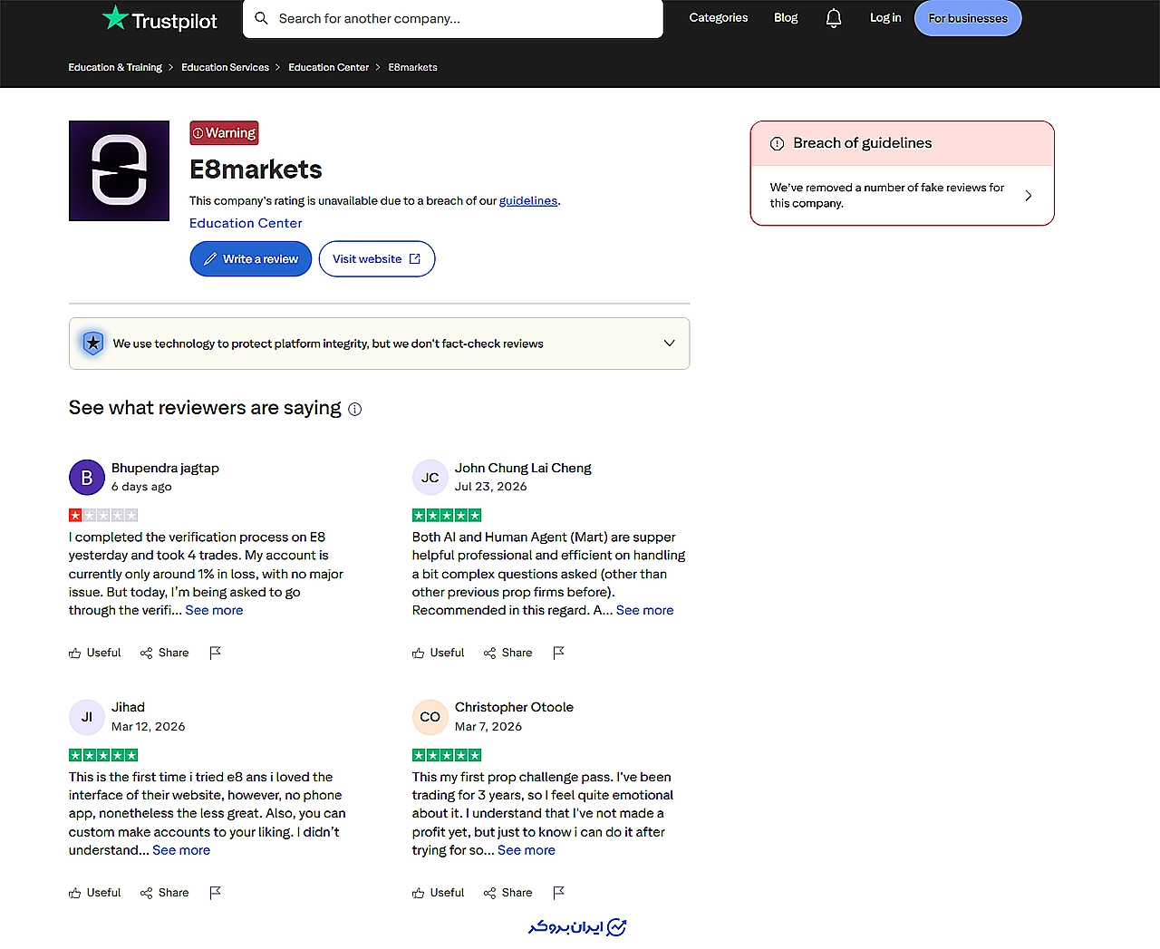Open the guidelines link
This screenshot has height=949, width=1160.
coord(528,200)
